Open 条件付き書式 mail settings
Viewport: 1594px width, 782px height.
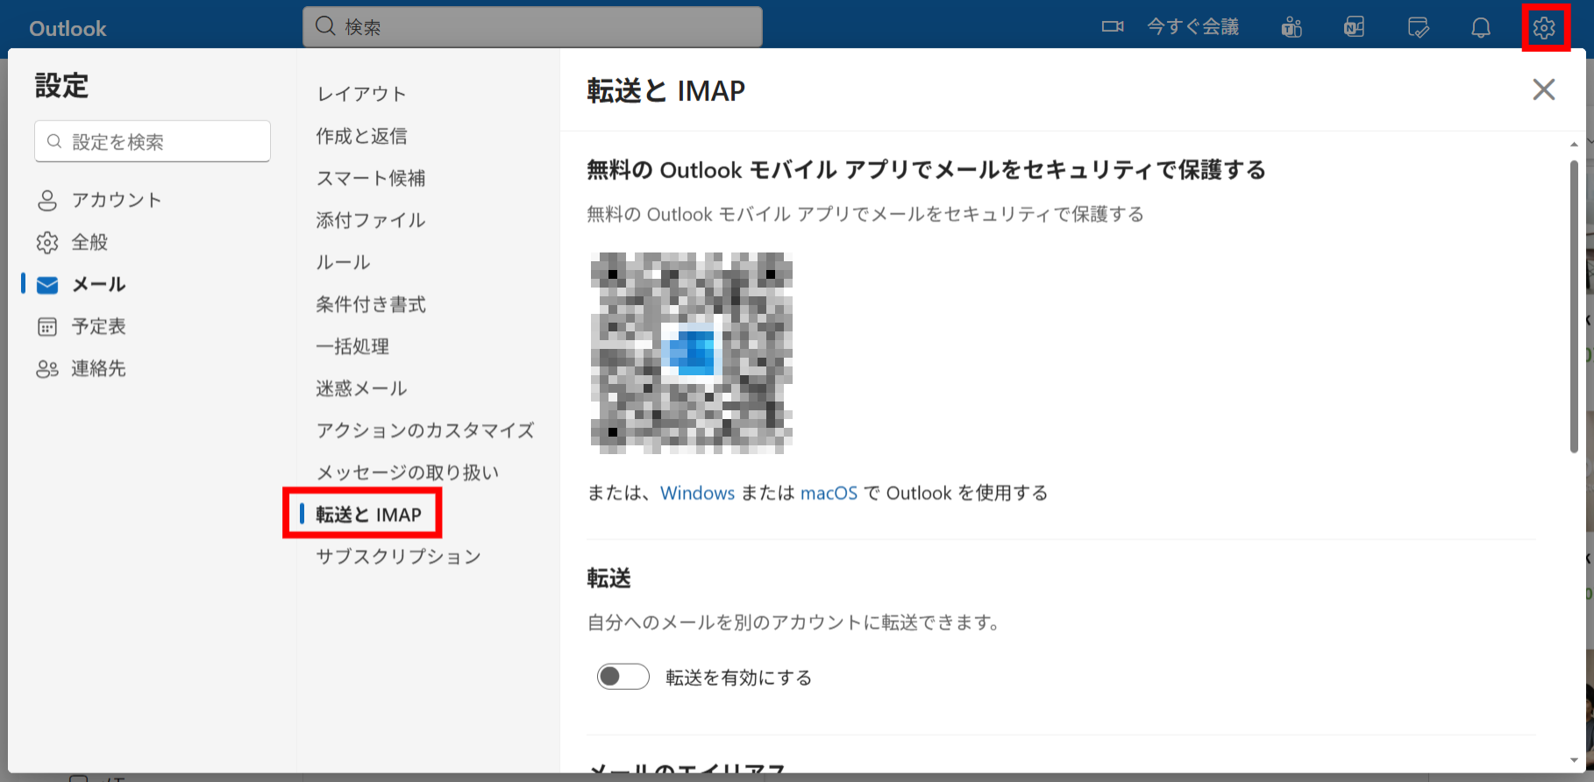pos(371,304)
